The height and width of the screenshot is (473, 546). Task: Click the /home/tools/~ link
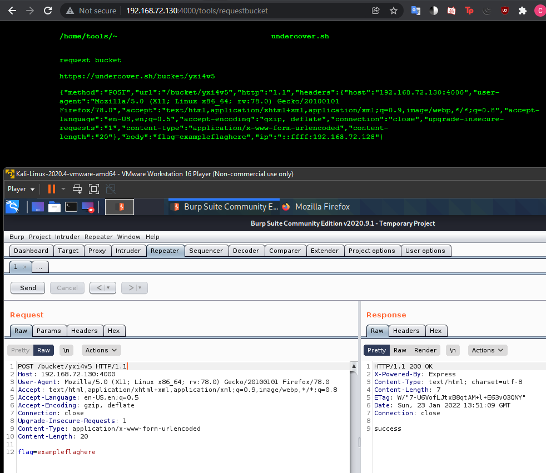click(x=88, y=36)
